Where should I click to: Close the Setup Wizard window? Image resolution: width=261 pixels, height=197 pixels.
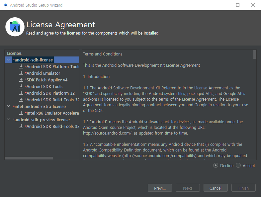(253, 5)
